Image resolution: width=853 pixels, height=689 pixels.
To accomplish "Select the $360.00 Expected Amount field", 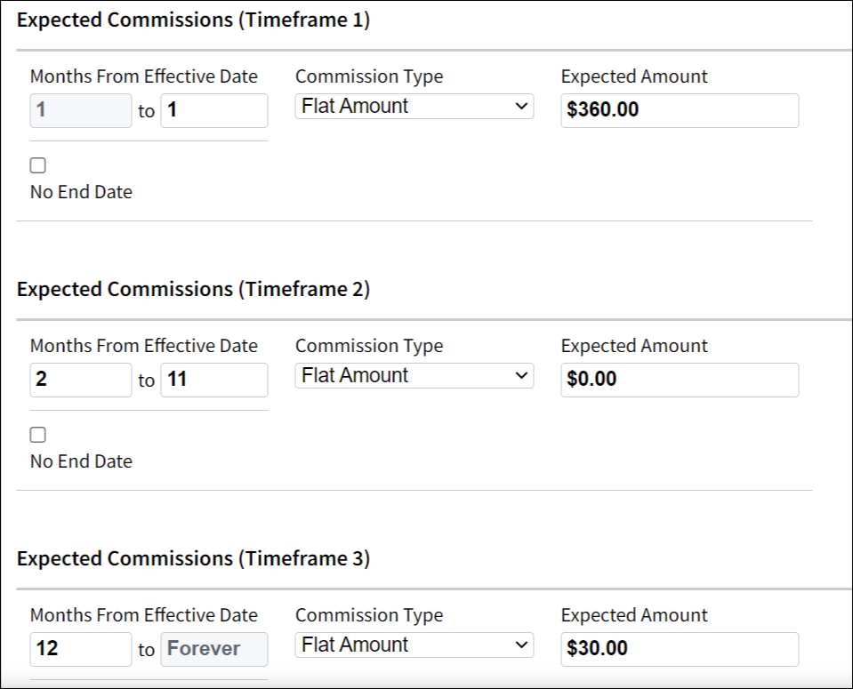I will tap(680, 110).
